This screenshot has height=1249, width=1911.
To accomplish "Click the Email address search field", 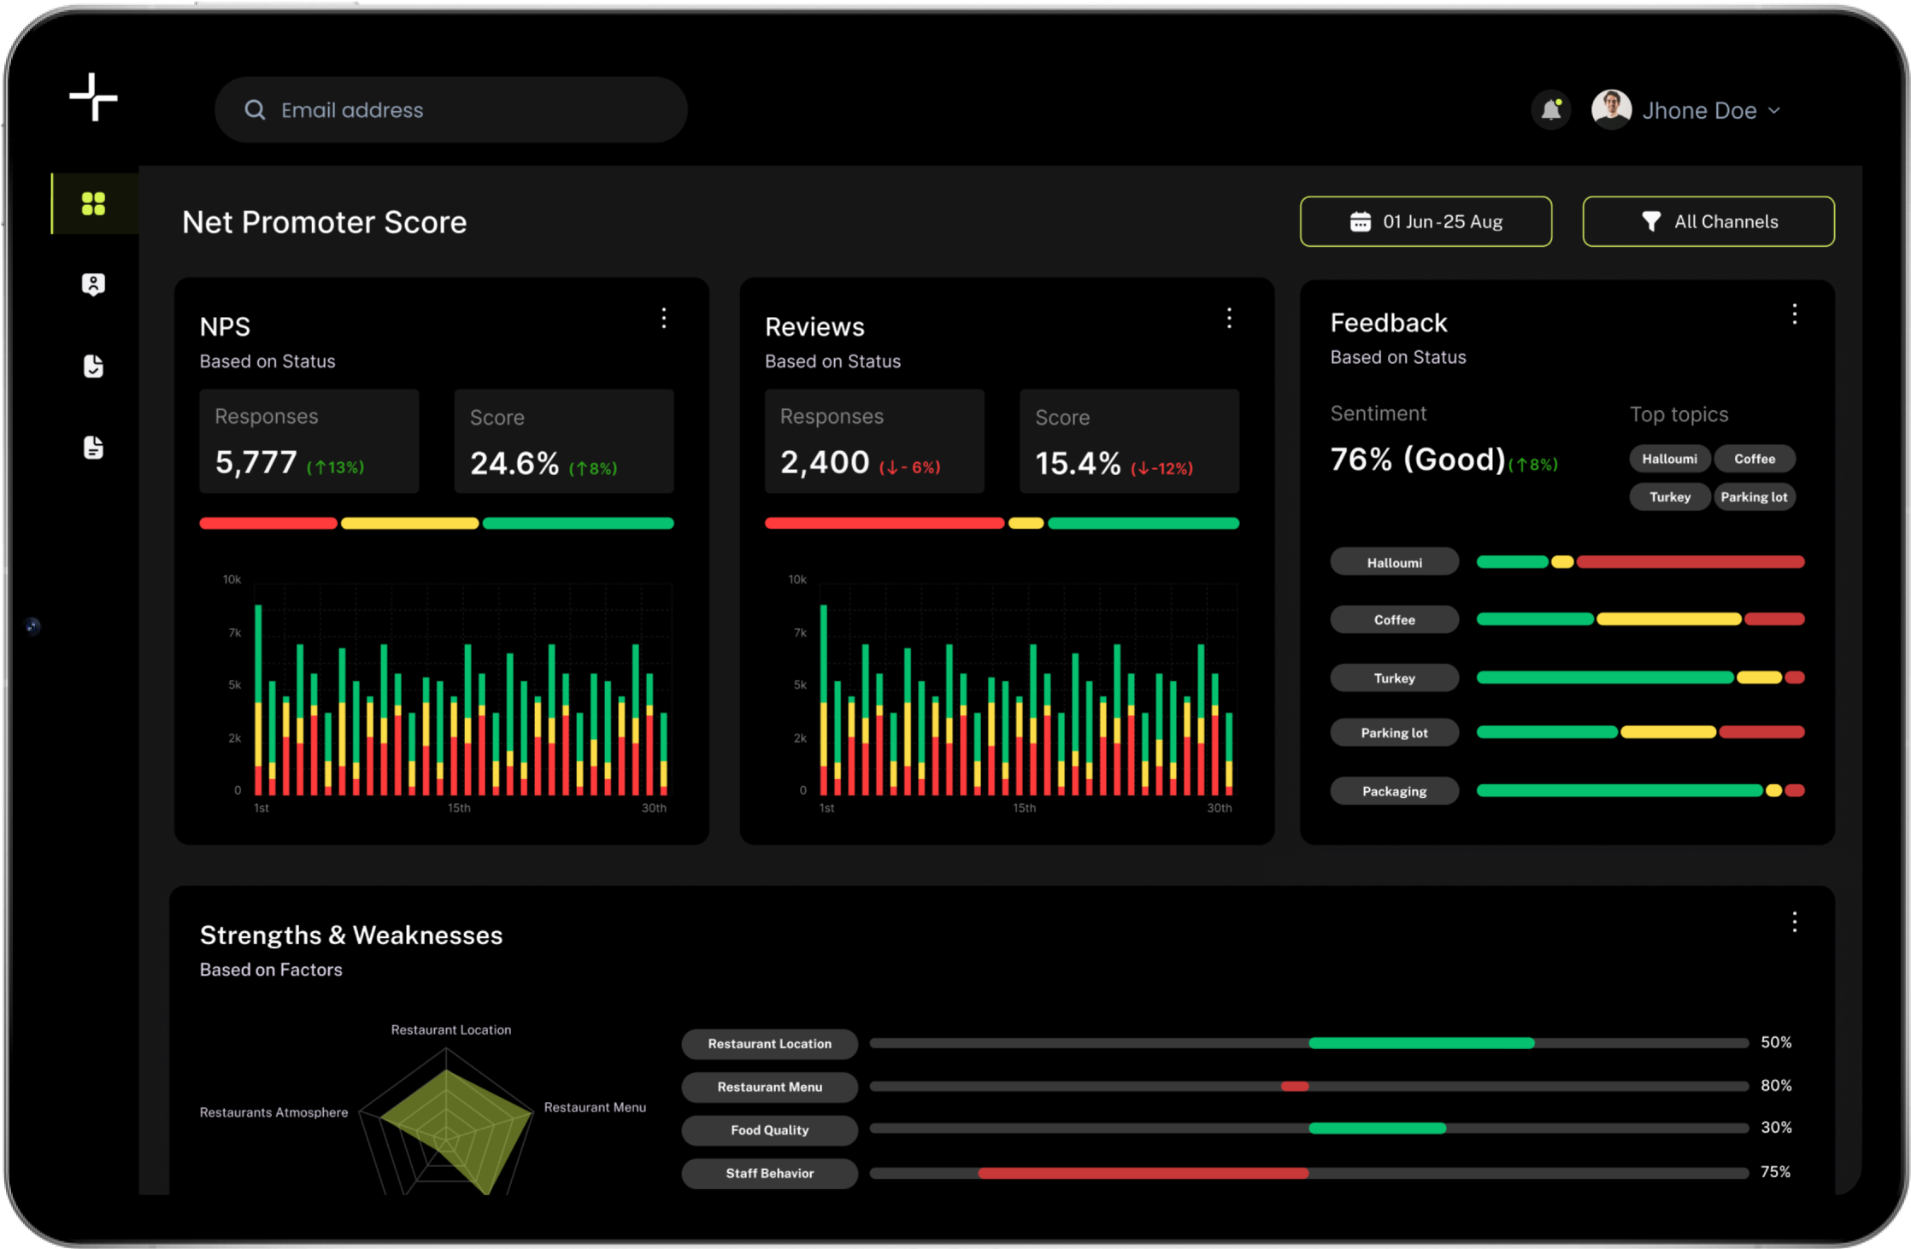I will tap(451, 110).
